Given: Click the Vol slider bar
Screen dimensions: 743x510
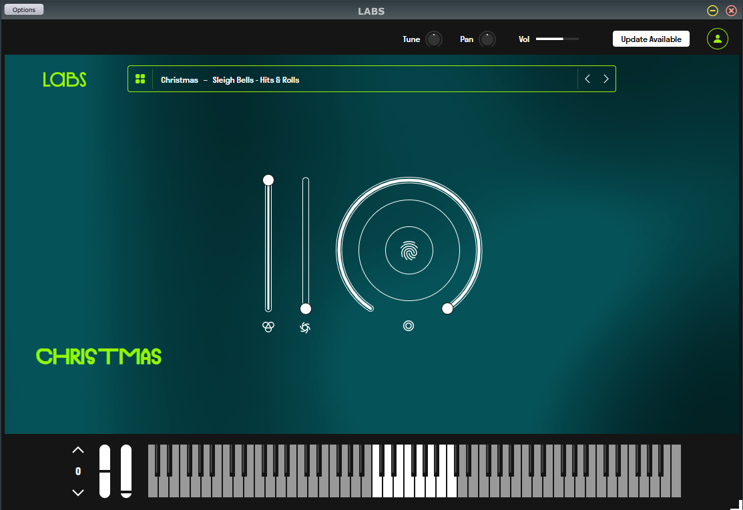Looking at the screenshot, I should [x=557, y=39].
